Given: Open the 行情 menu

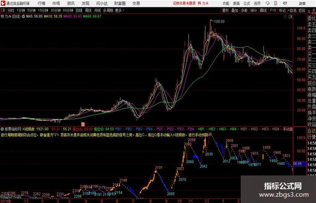Looking at the screenshot, I should [x=41, y=3].
